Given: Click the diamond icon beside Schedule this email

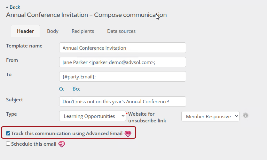Looking at the screenshot, I should pos(62,144).
